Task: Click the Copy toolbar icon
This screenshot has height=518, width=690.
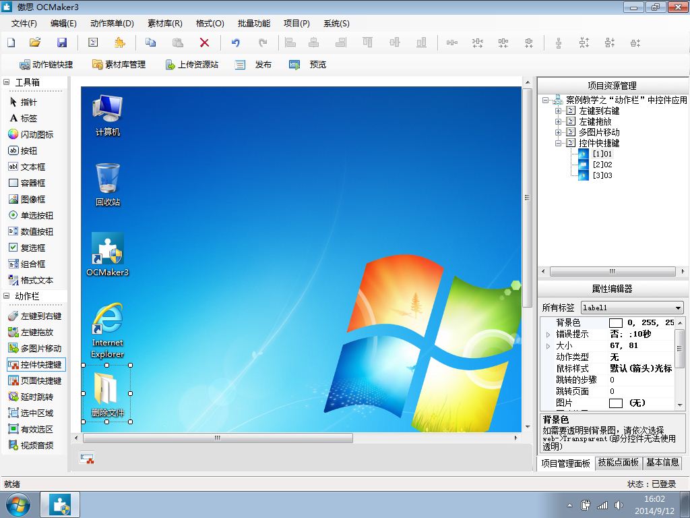Action: (x=150, y=42)
